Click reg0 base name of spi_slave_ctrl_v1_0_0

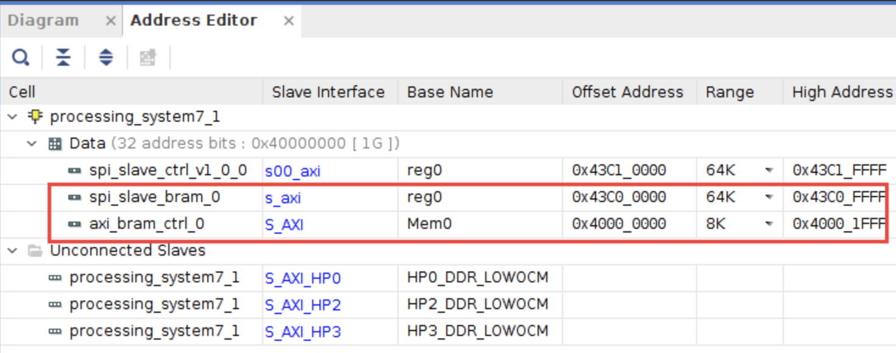(x=424, y=170)
